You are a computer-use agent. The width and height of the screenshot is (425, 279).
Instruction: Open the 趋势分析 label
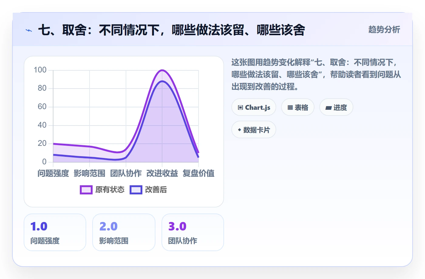pyautogui.click(x=384, y=30)
